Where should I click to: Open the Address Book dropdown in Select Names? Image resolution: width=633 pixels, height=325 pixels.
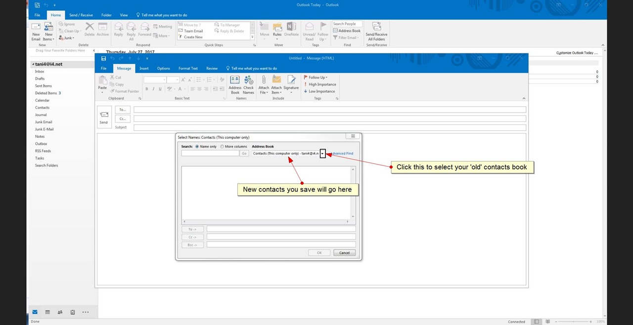coord(322,154)
